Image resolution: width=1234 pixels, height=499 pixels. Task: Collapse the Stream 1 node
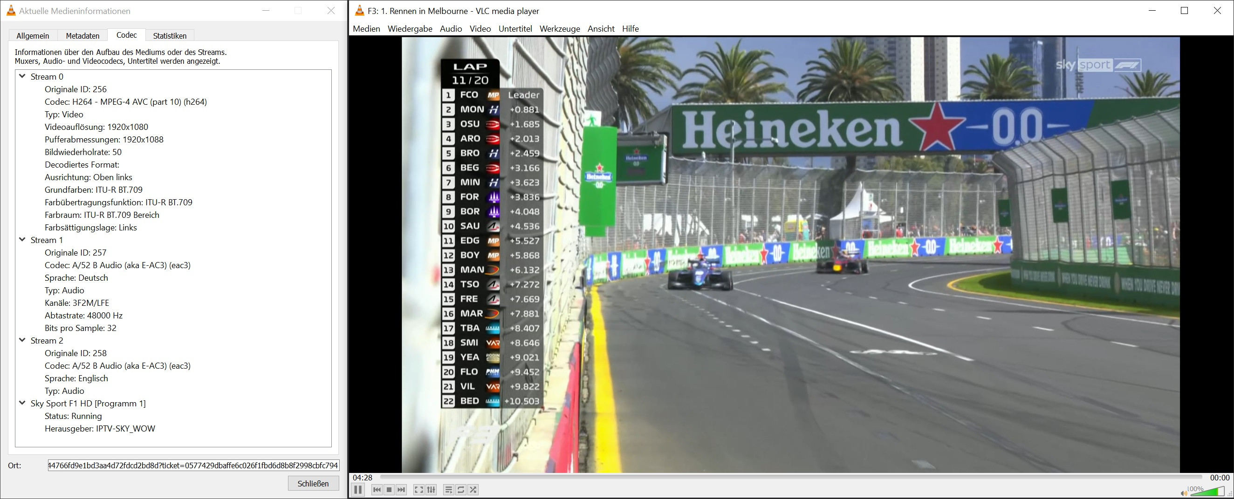tap(22, 240)
